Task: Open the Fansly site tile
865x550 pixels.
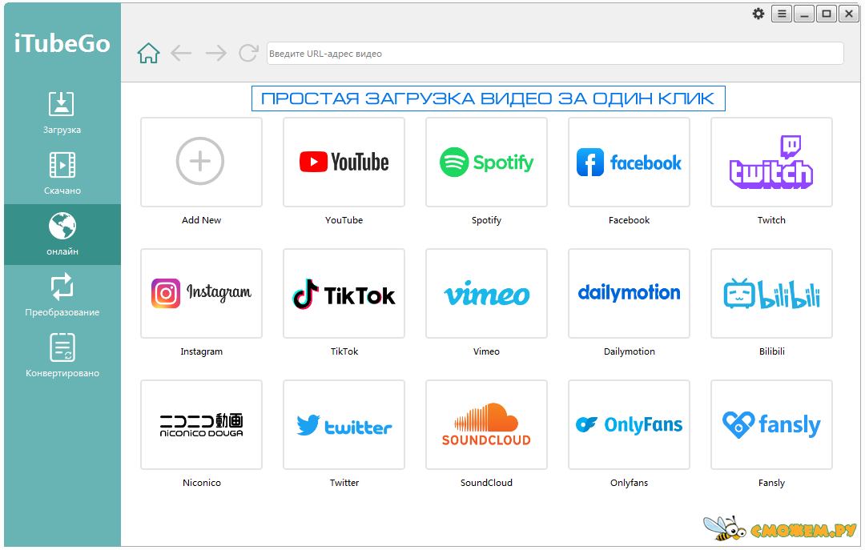Action: tap(771, 425)
